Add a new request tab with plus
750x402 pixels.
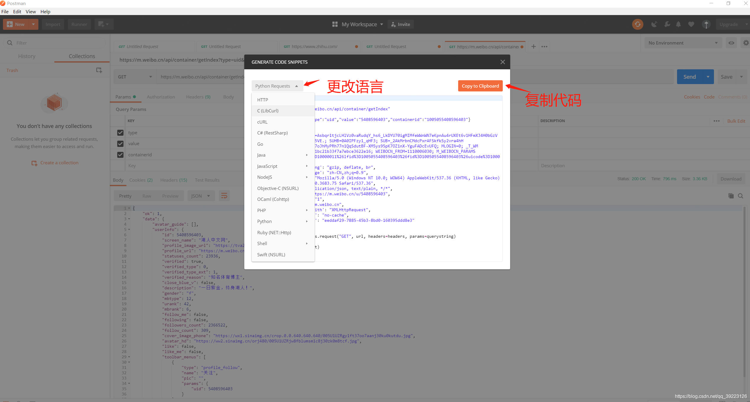(533, 47)
